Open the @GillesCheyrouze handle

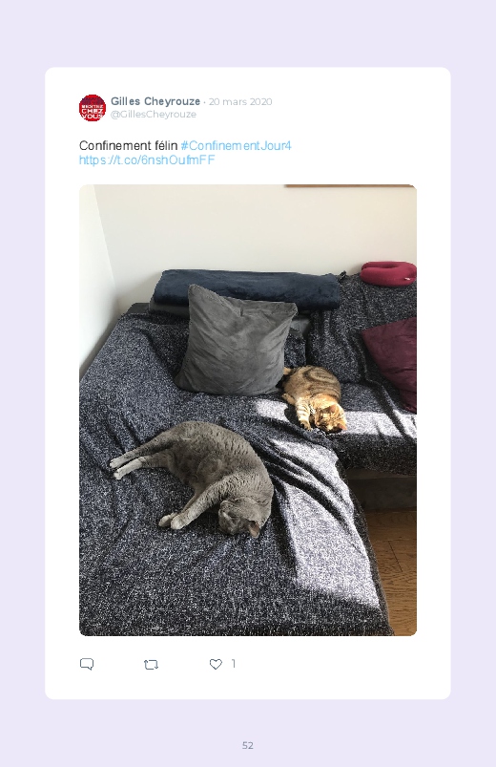click(x=154, y=114)
